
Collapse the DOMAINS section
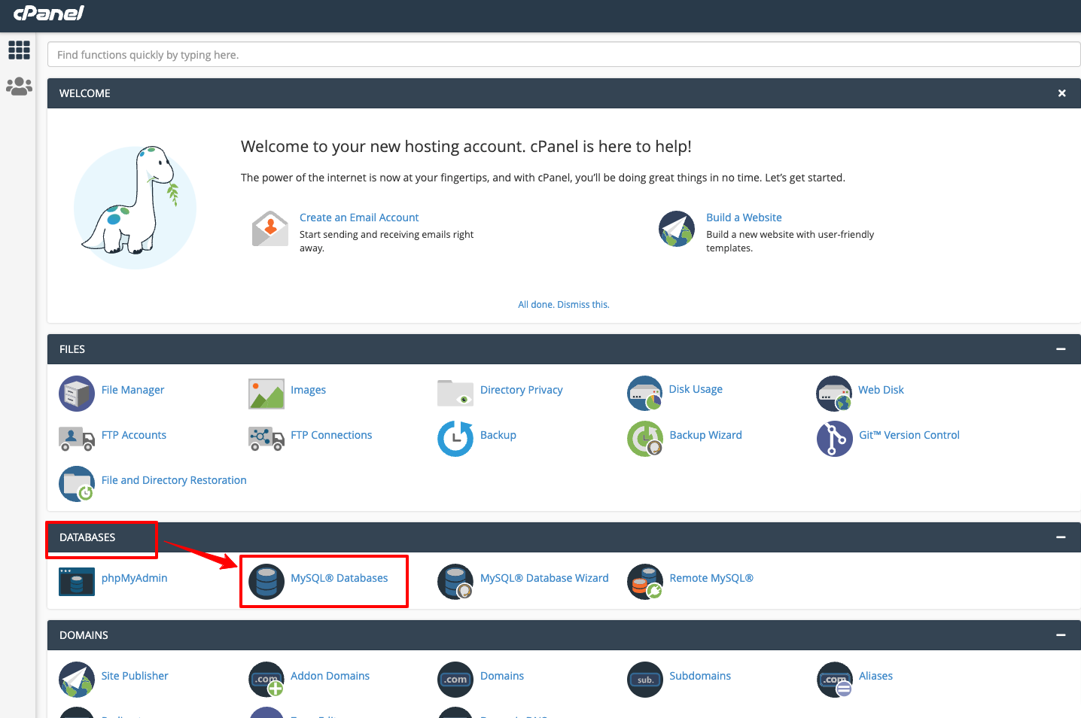[1061, 634]
